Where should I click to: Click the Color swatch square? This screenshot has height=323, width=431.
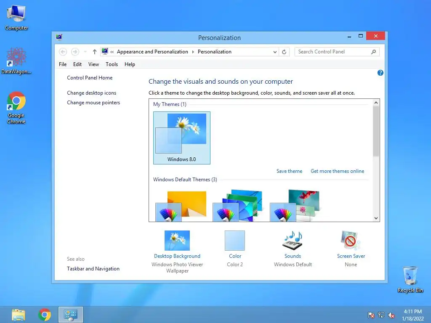235,240
